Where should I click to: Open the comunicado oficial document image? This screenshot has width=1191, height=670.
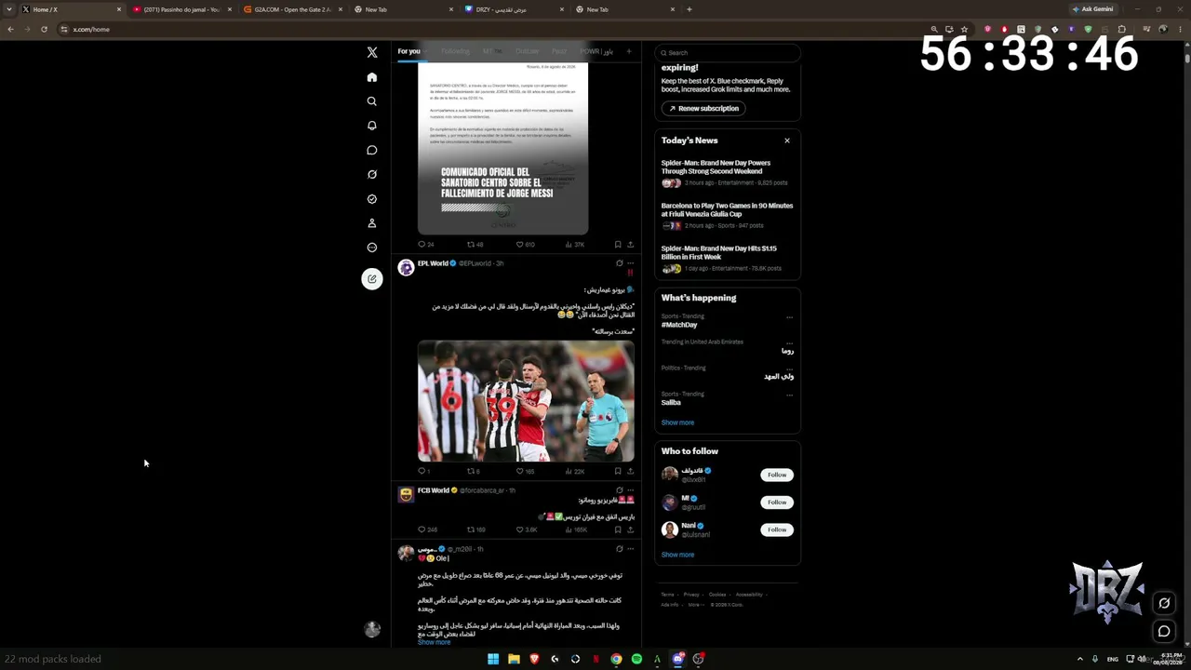click(x=502, y=149)
